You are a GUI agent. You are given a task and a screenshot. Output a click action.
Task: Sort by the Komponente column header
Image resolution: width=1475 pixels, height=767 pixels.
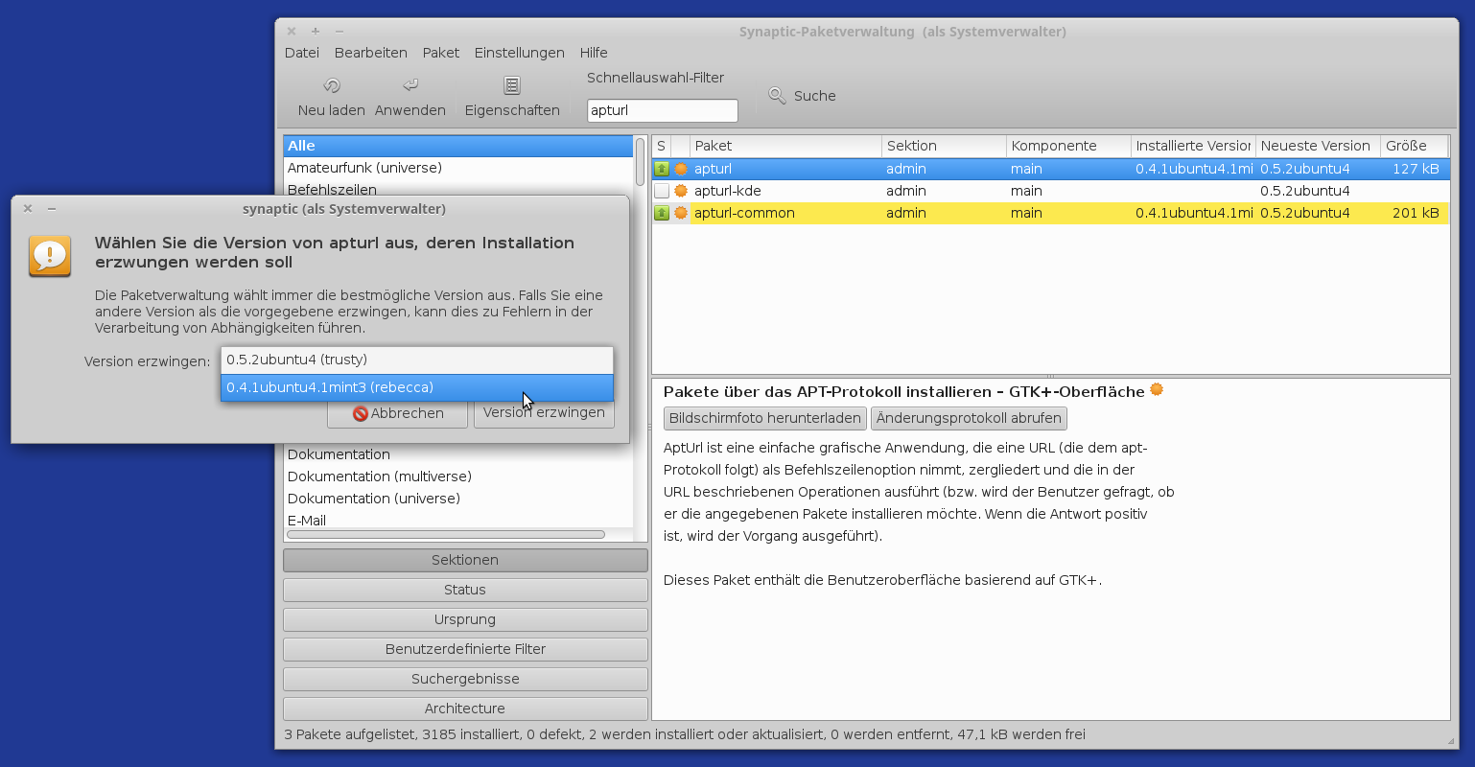point(1068,146)
